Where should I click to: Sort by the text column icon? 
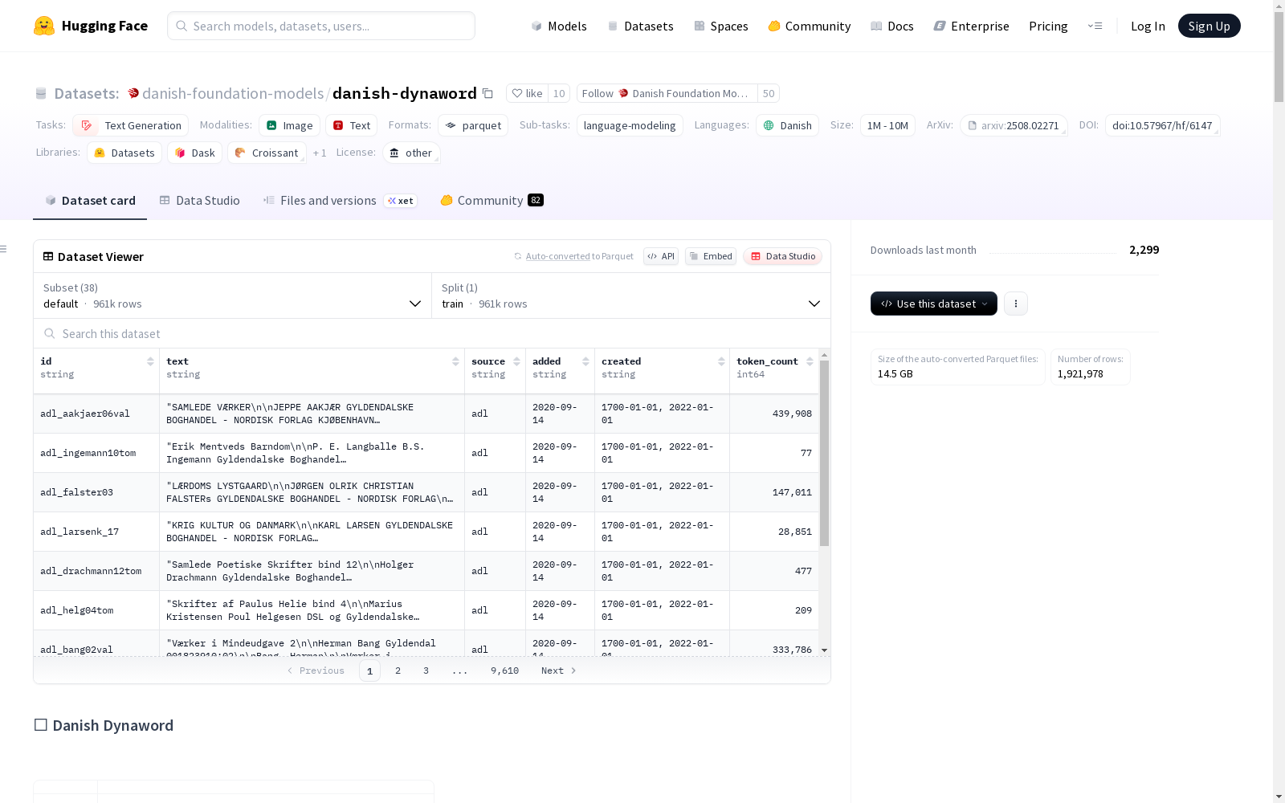tap(455, 361)
